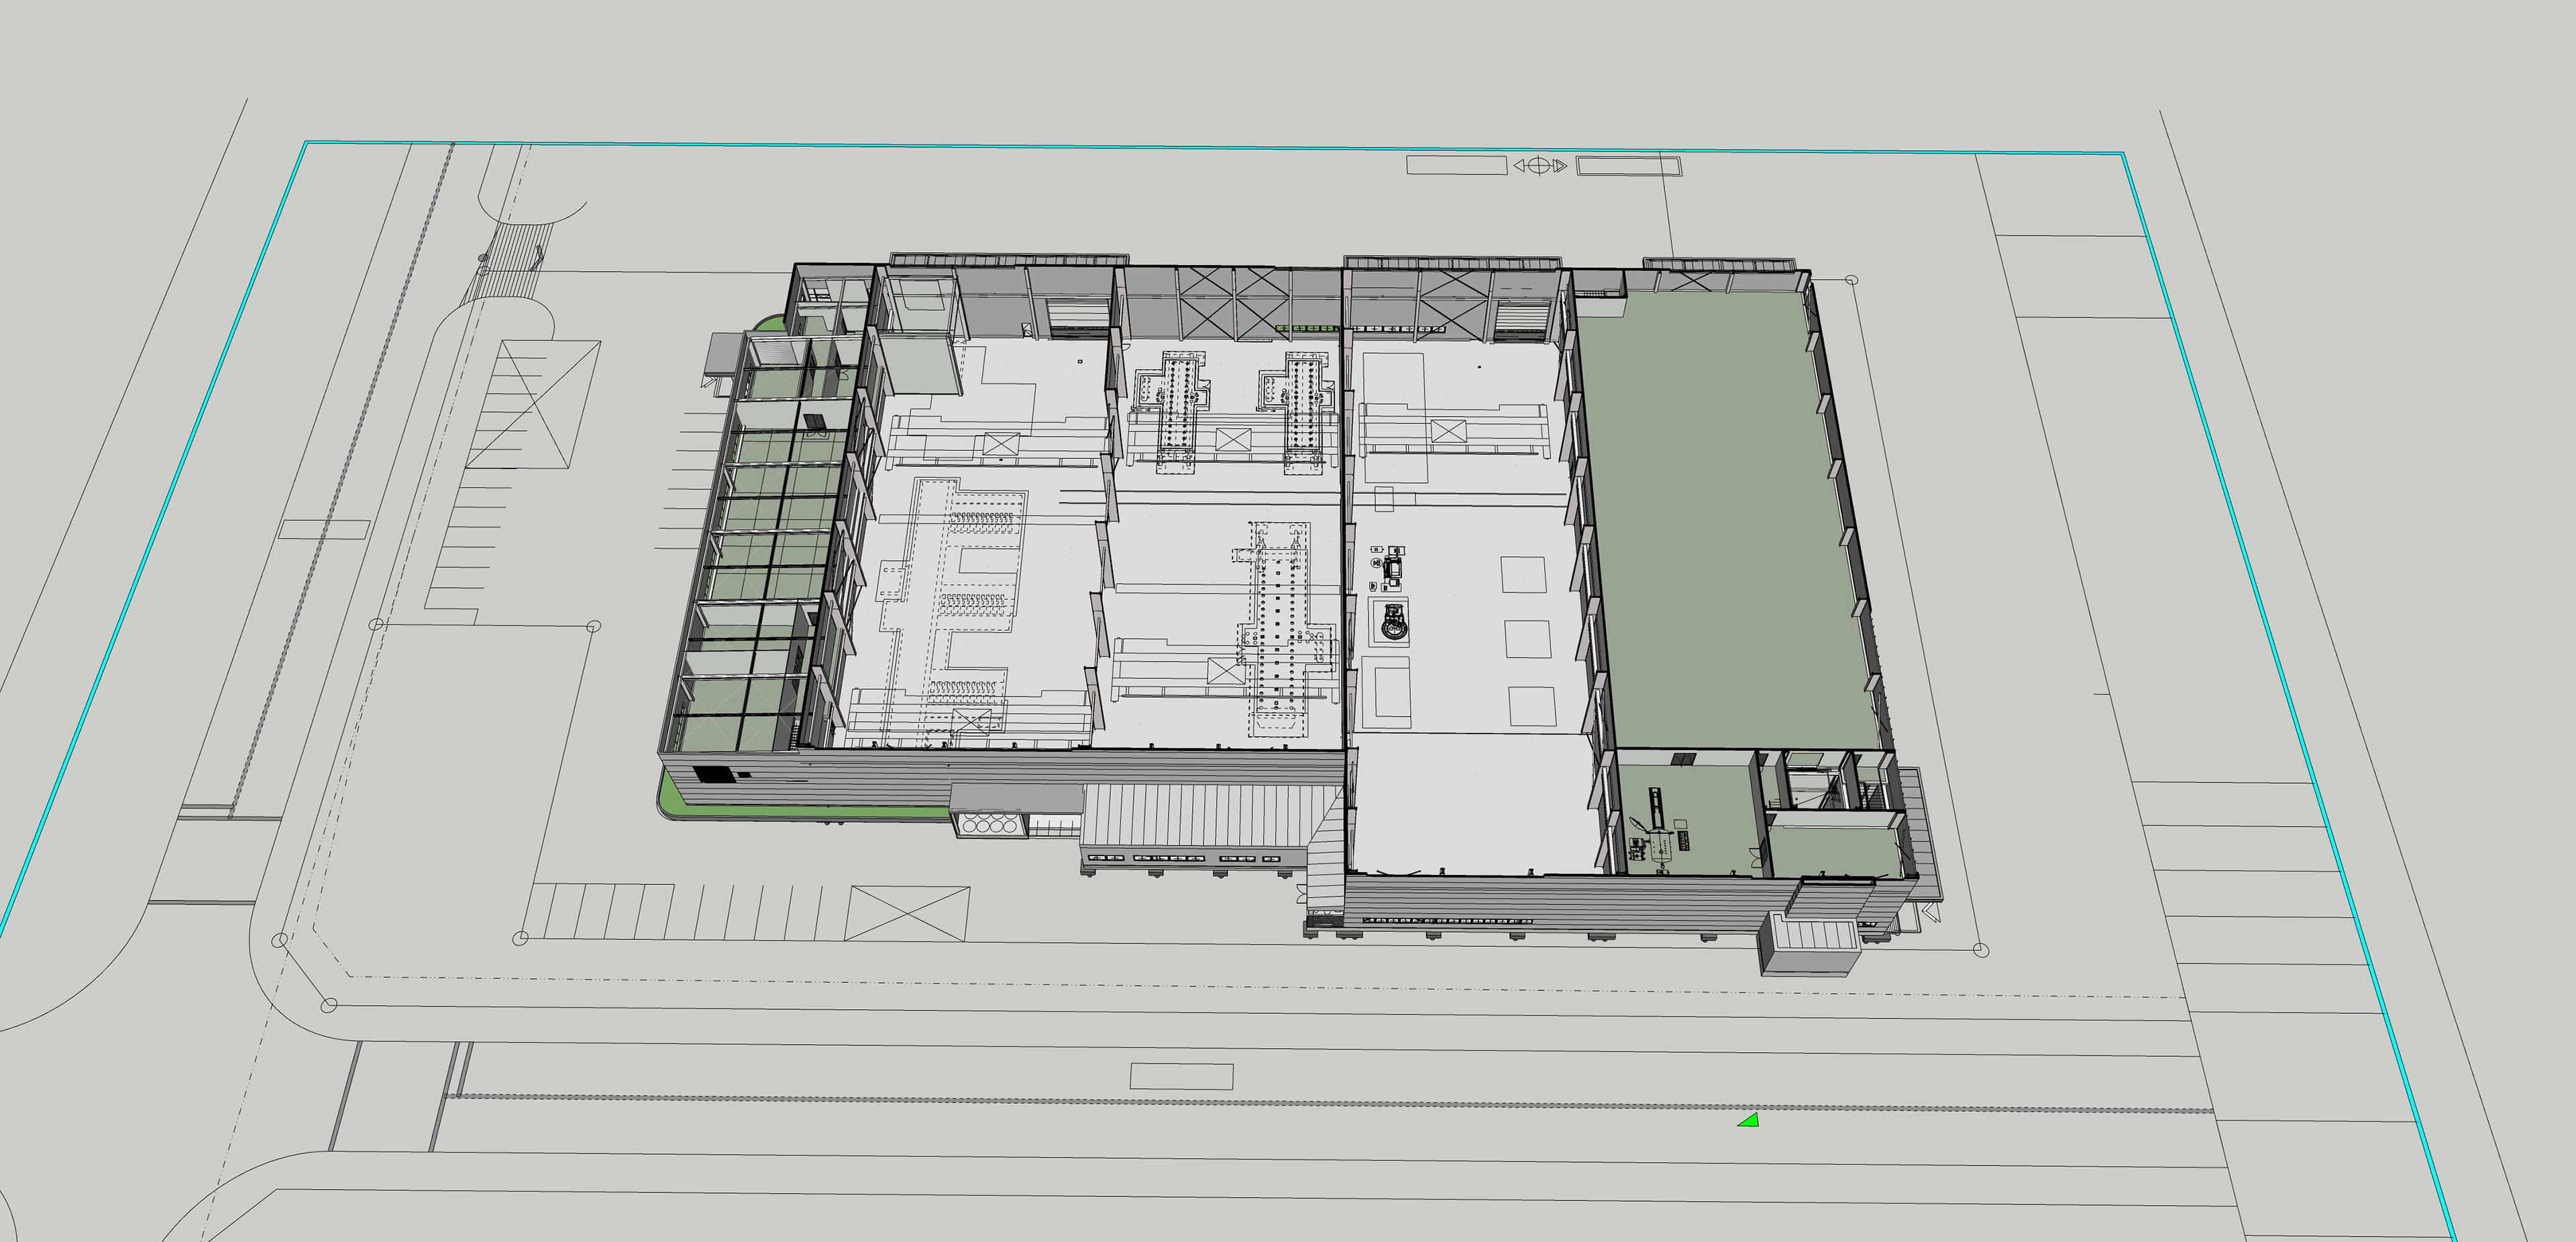Click the empty rectangle left of crosshair symbol
The height and width of the screenshot is (1242, 2576).
[x=1456, y=165]
